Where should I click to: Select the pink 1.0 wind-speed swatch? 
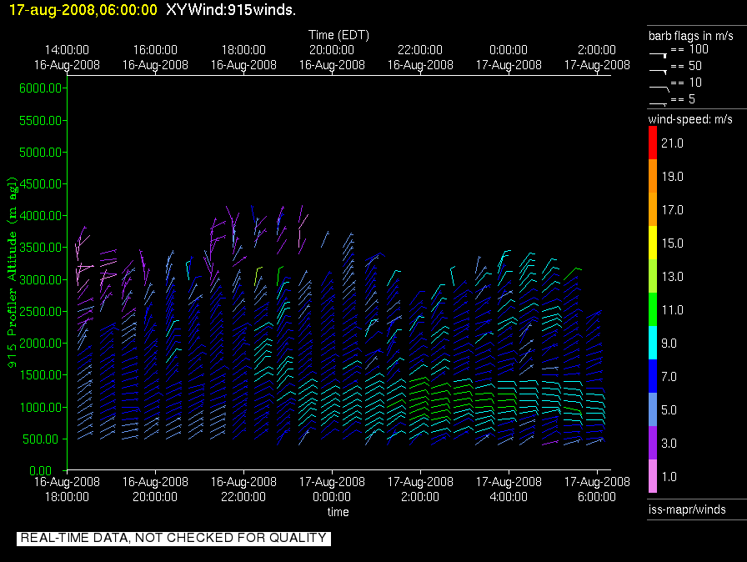654,476
